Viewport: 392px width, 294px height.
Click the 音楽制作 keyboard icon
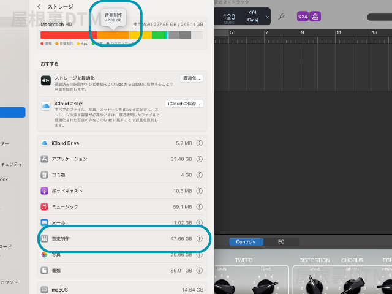click(44, 239)
